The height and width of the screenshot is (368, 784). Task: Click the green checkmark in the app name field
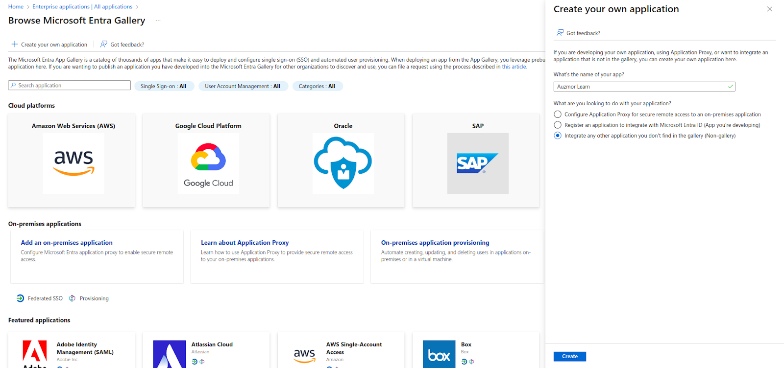[x=730, y=87]
